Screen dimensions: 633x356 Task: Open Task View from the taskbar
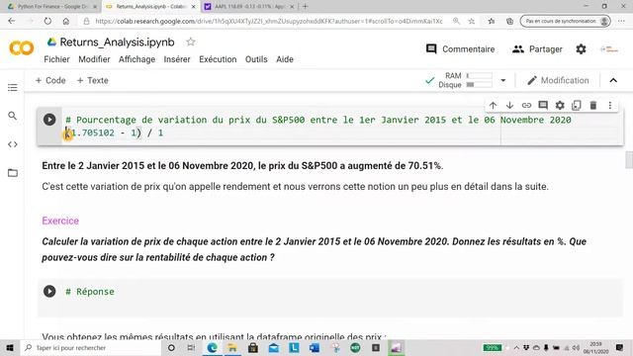(x=191, y=347)
